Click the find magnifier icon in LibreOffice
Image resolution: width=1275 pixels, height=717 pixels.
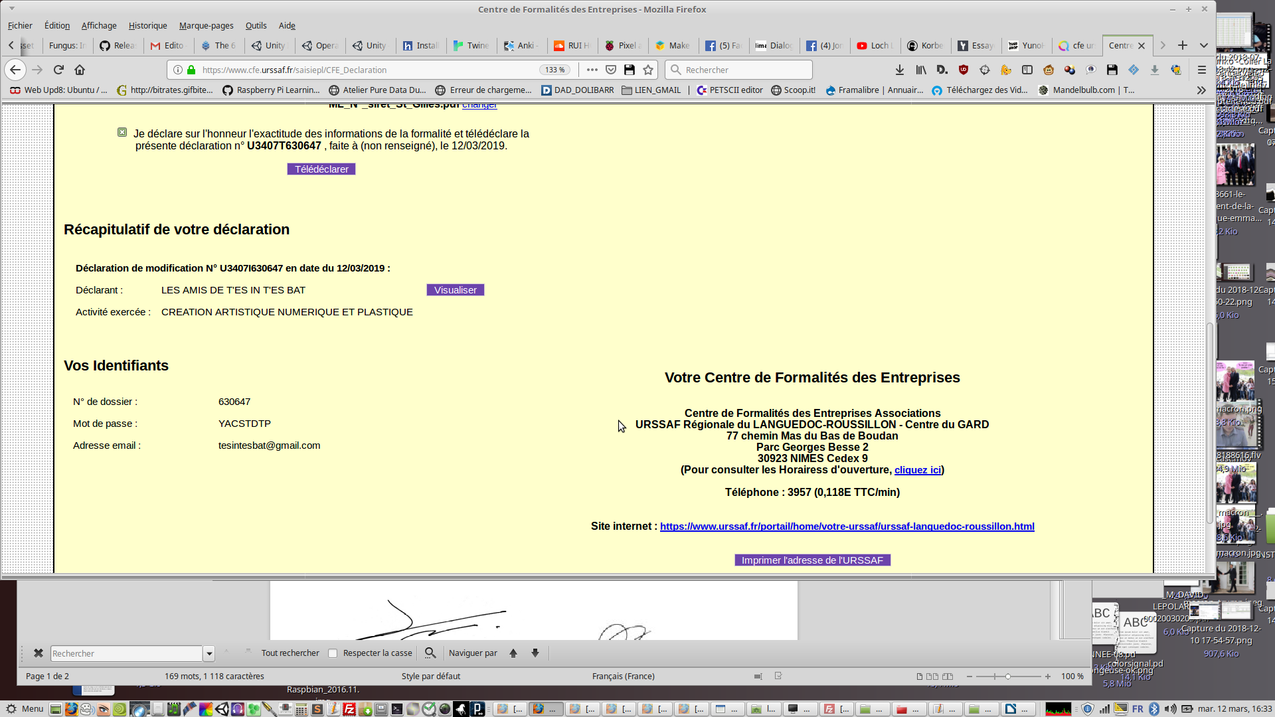click(x=430, y=653)
